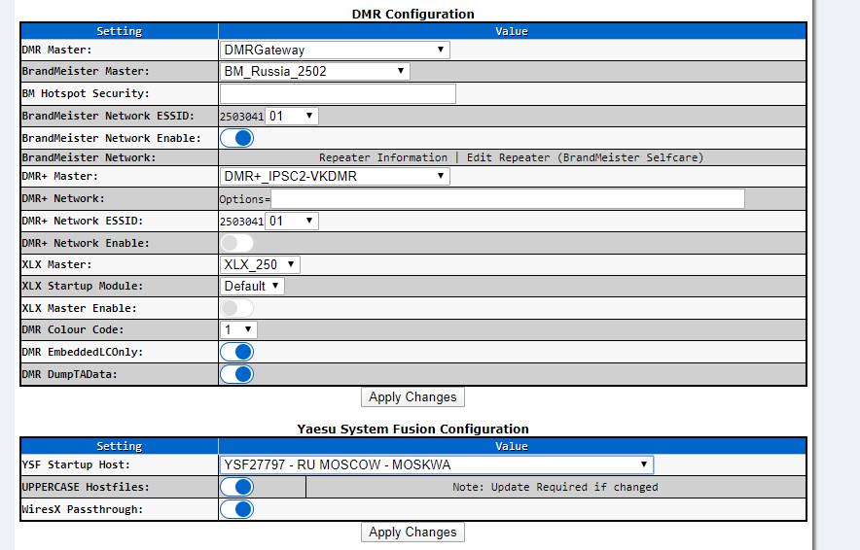Click Apply Changes under DMR Configuration
Viewport: 860px width, 550px height.
pos(412,397)
